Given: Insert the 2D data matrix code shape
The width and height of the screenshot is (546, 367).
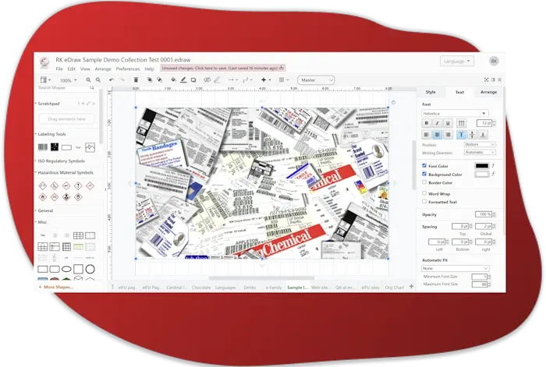Looking at the screenshot, I should point(55,147).
